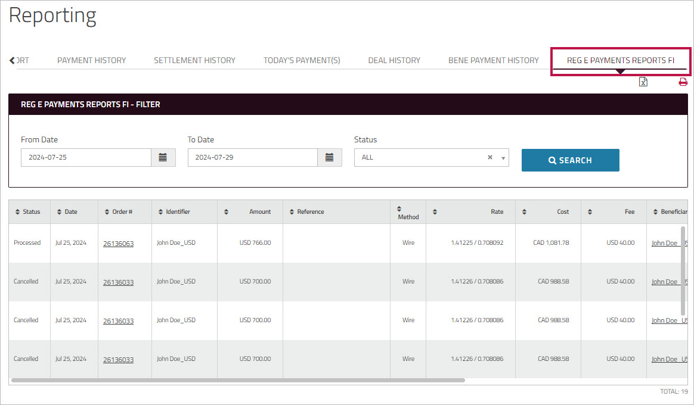Click the From Date input field
The image size is (694, 405).
pos(86,158)
